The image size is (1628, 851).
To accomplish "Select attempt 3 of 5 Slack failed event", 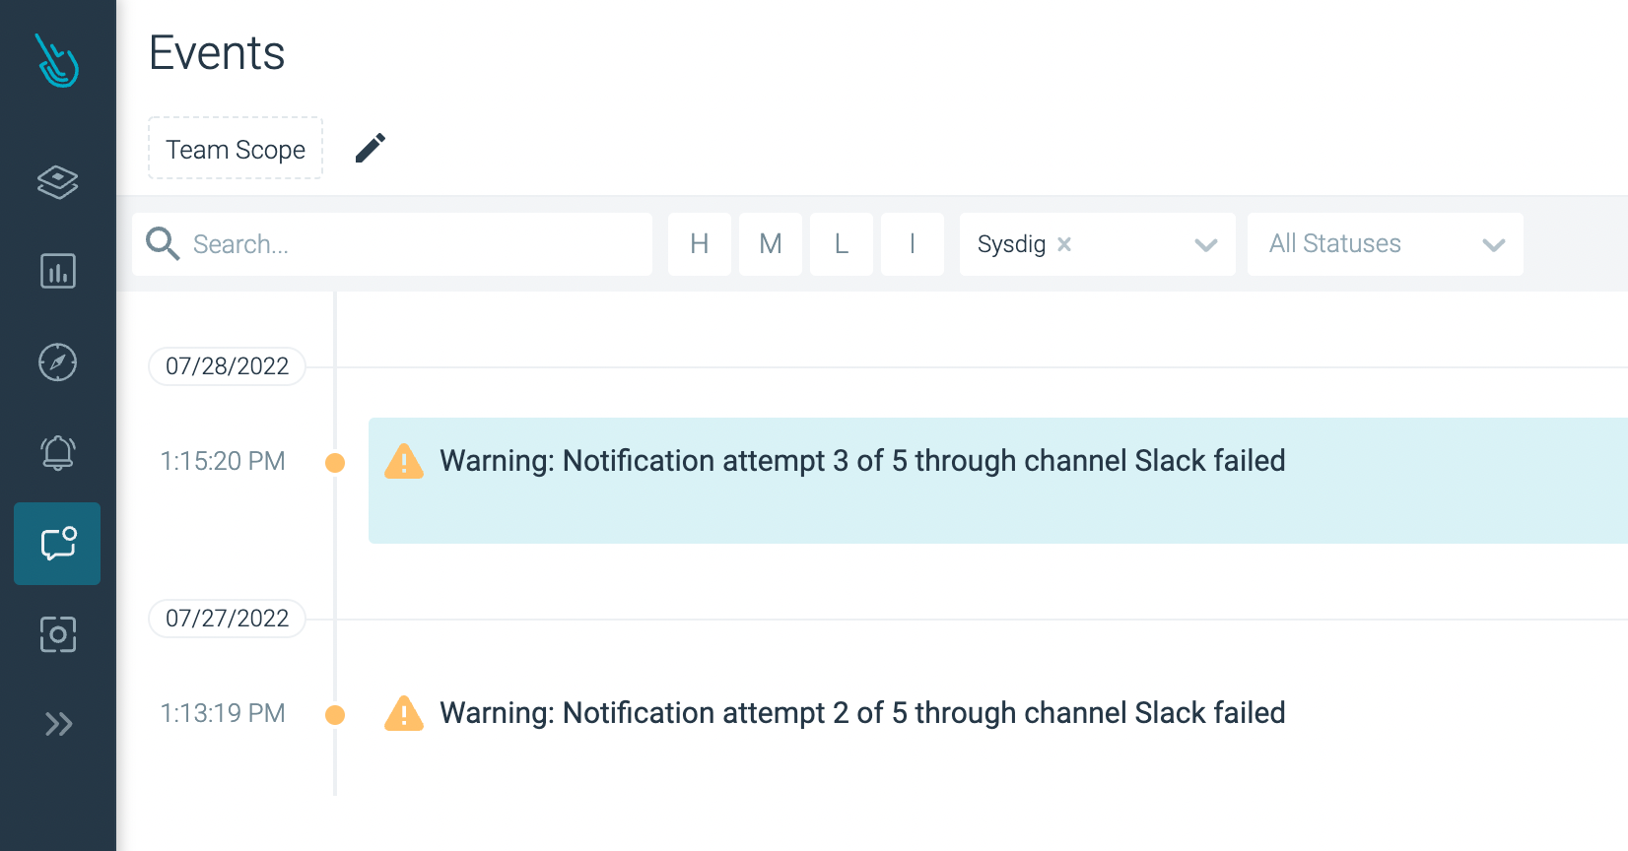I will 998,481.
